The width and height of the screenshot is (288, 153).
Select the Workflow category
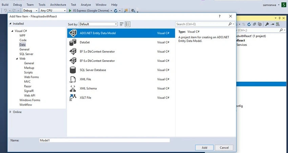pyautogui.click(x=26, y=105)
